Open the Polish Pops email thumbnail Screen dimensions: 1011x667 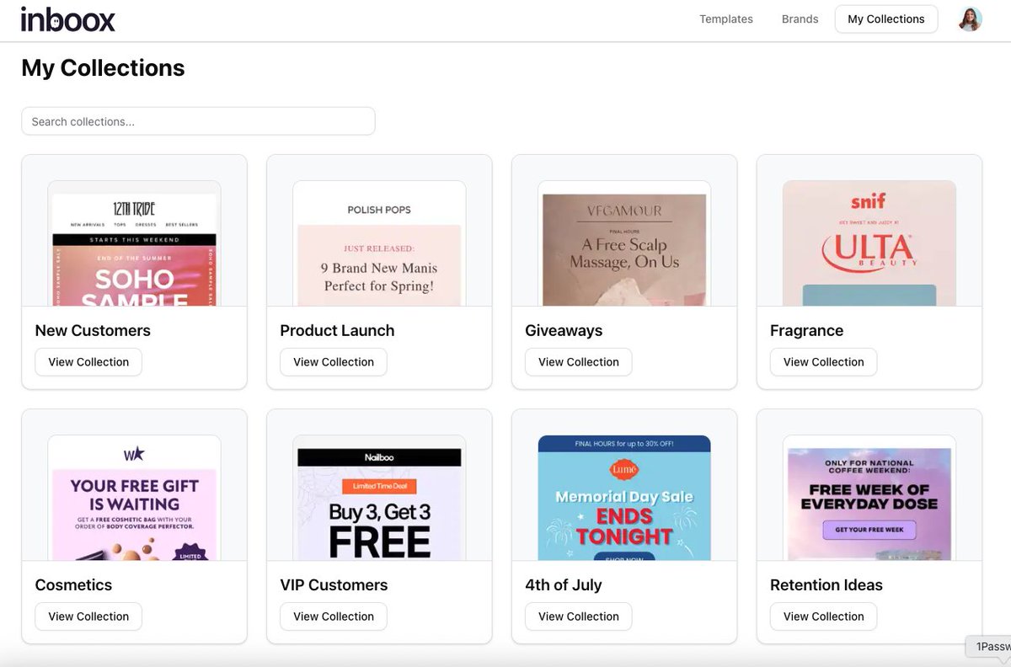coord(379,243)
